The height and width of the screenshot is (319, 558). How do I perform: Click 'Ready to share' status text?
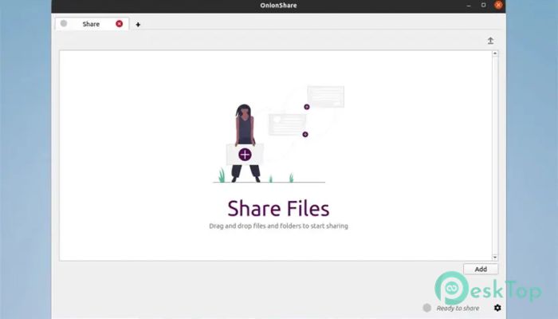(458, 309)
